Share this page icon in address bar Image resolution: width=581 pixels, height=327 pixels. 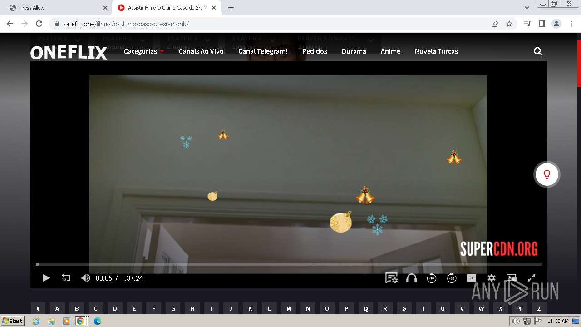point(495,24)
